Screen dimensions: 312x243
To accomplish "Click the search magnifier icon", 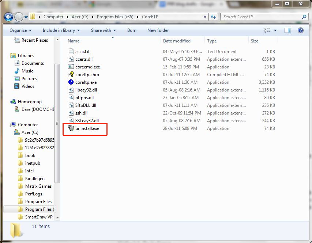I will [x=304, y=17].
